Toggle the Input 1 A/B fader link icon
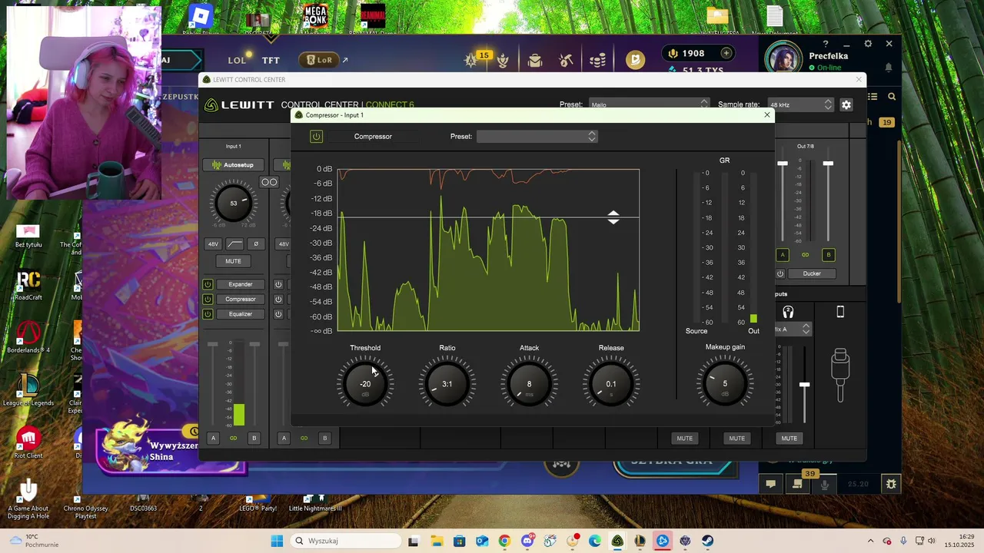This screenshot has height=553, width=984. tap(233, 439)
